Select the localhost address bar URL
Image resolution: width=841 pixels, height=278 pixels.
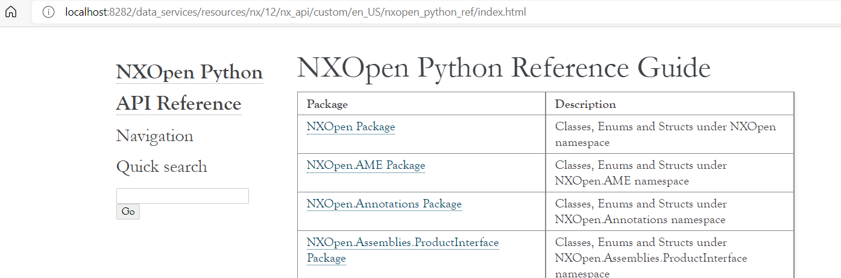(295, 12)
